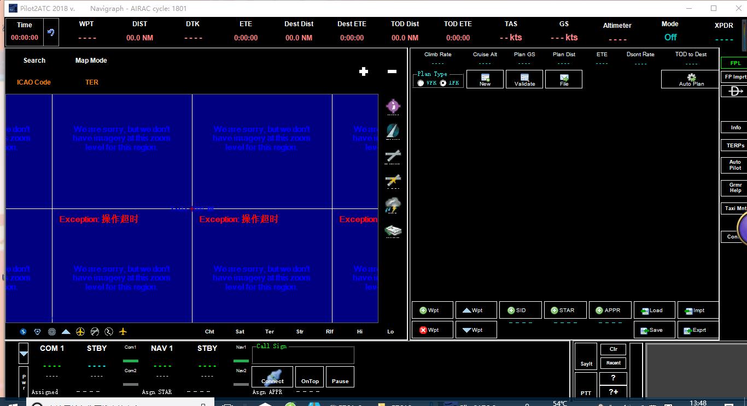Open the Info side tab
The width and height of the screenshot is (747, 406).
pos(735,127)
